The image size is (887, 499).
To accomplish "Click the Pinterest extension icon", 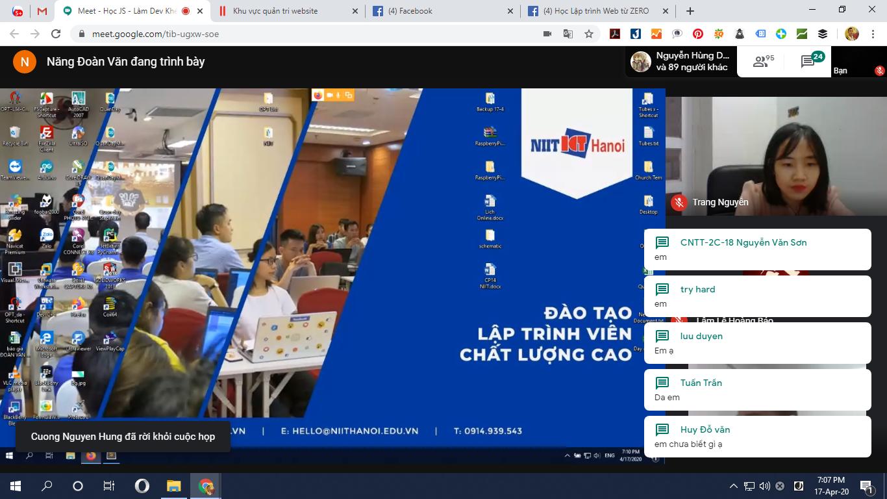I will 698,34.
